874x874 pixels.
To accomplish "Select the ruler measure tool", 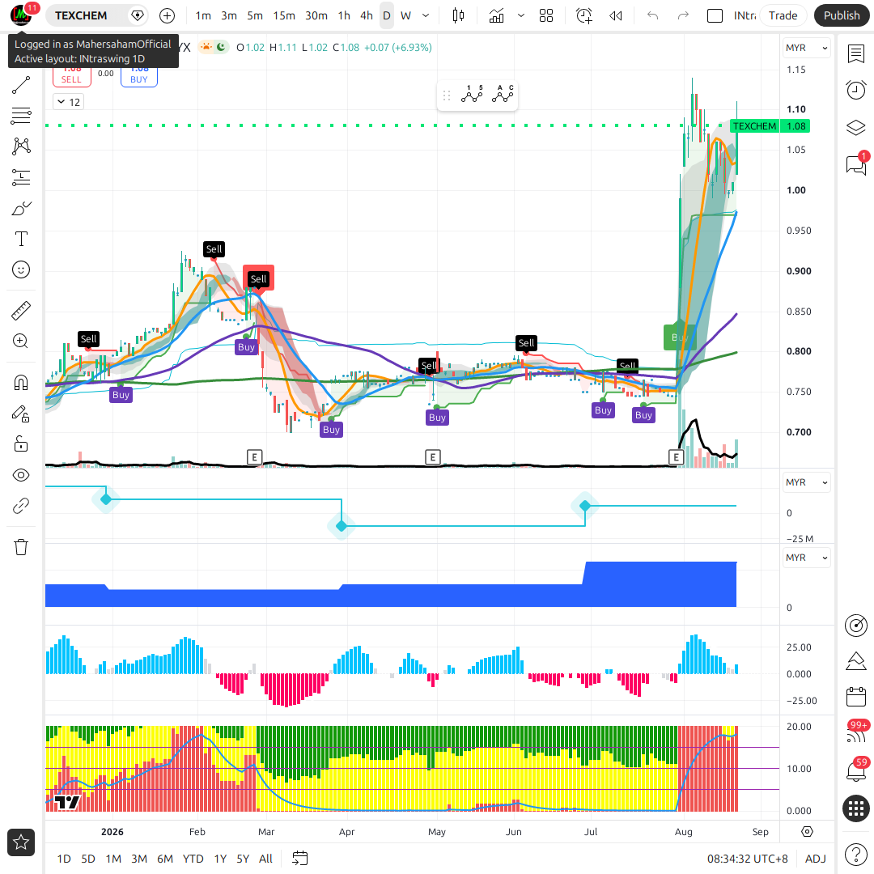I will pos(21,311).
